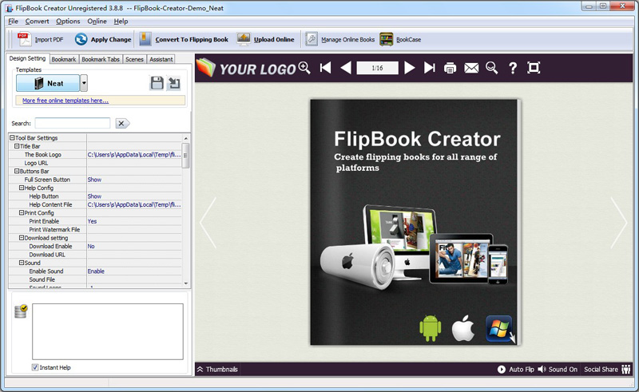Click in the Search input field

click(x=73, y=123)
